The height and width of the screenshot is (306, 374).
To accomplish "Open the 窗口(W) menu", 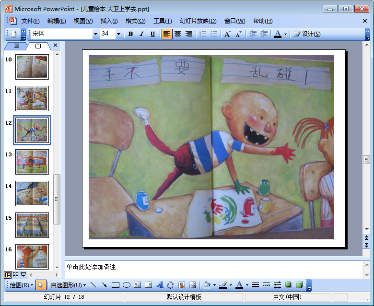I will [234, 21].
